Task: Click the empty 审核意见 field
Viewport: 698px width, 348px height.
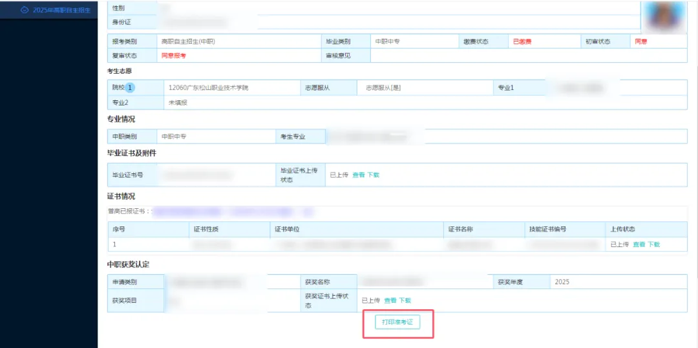Action: point(527,56)
